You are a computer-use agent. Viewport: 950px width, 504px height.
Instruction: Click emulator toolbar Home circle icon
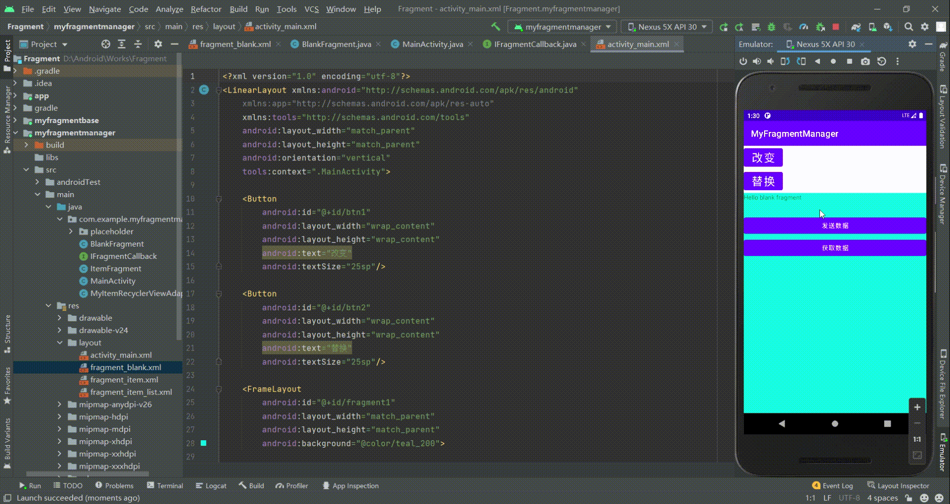tap(833, 61)
